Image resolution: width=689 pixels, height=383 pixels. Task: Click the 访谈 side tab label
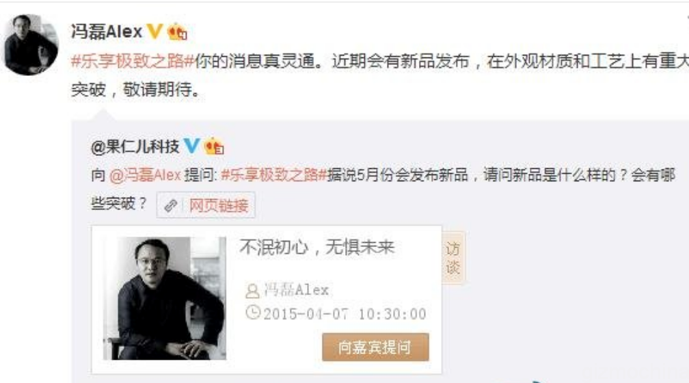(x=453, y=258)
